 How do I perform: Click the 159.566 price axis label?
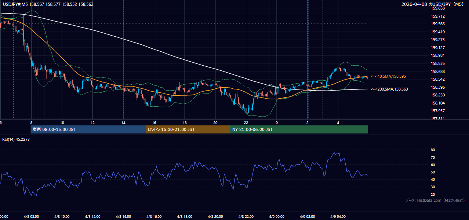(438, 24)
